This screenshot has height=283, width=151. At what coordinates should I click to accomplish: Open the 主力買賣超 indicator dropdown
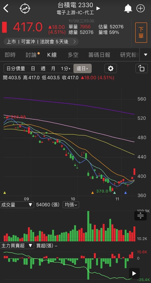[17, 246]
